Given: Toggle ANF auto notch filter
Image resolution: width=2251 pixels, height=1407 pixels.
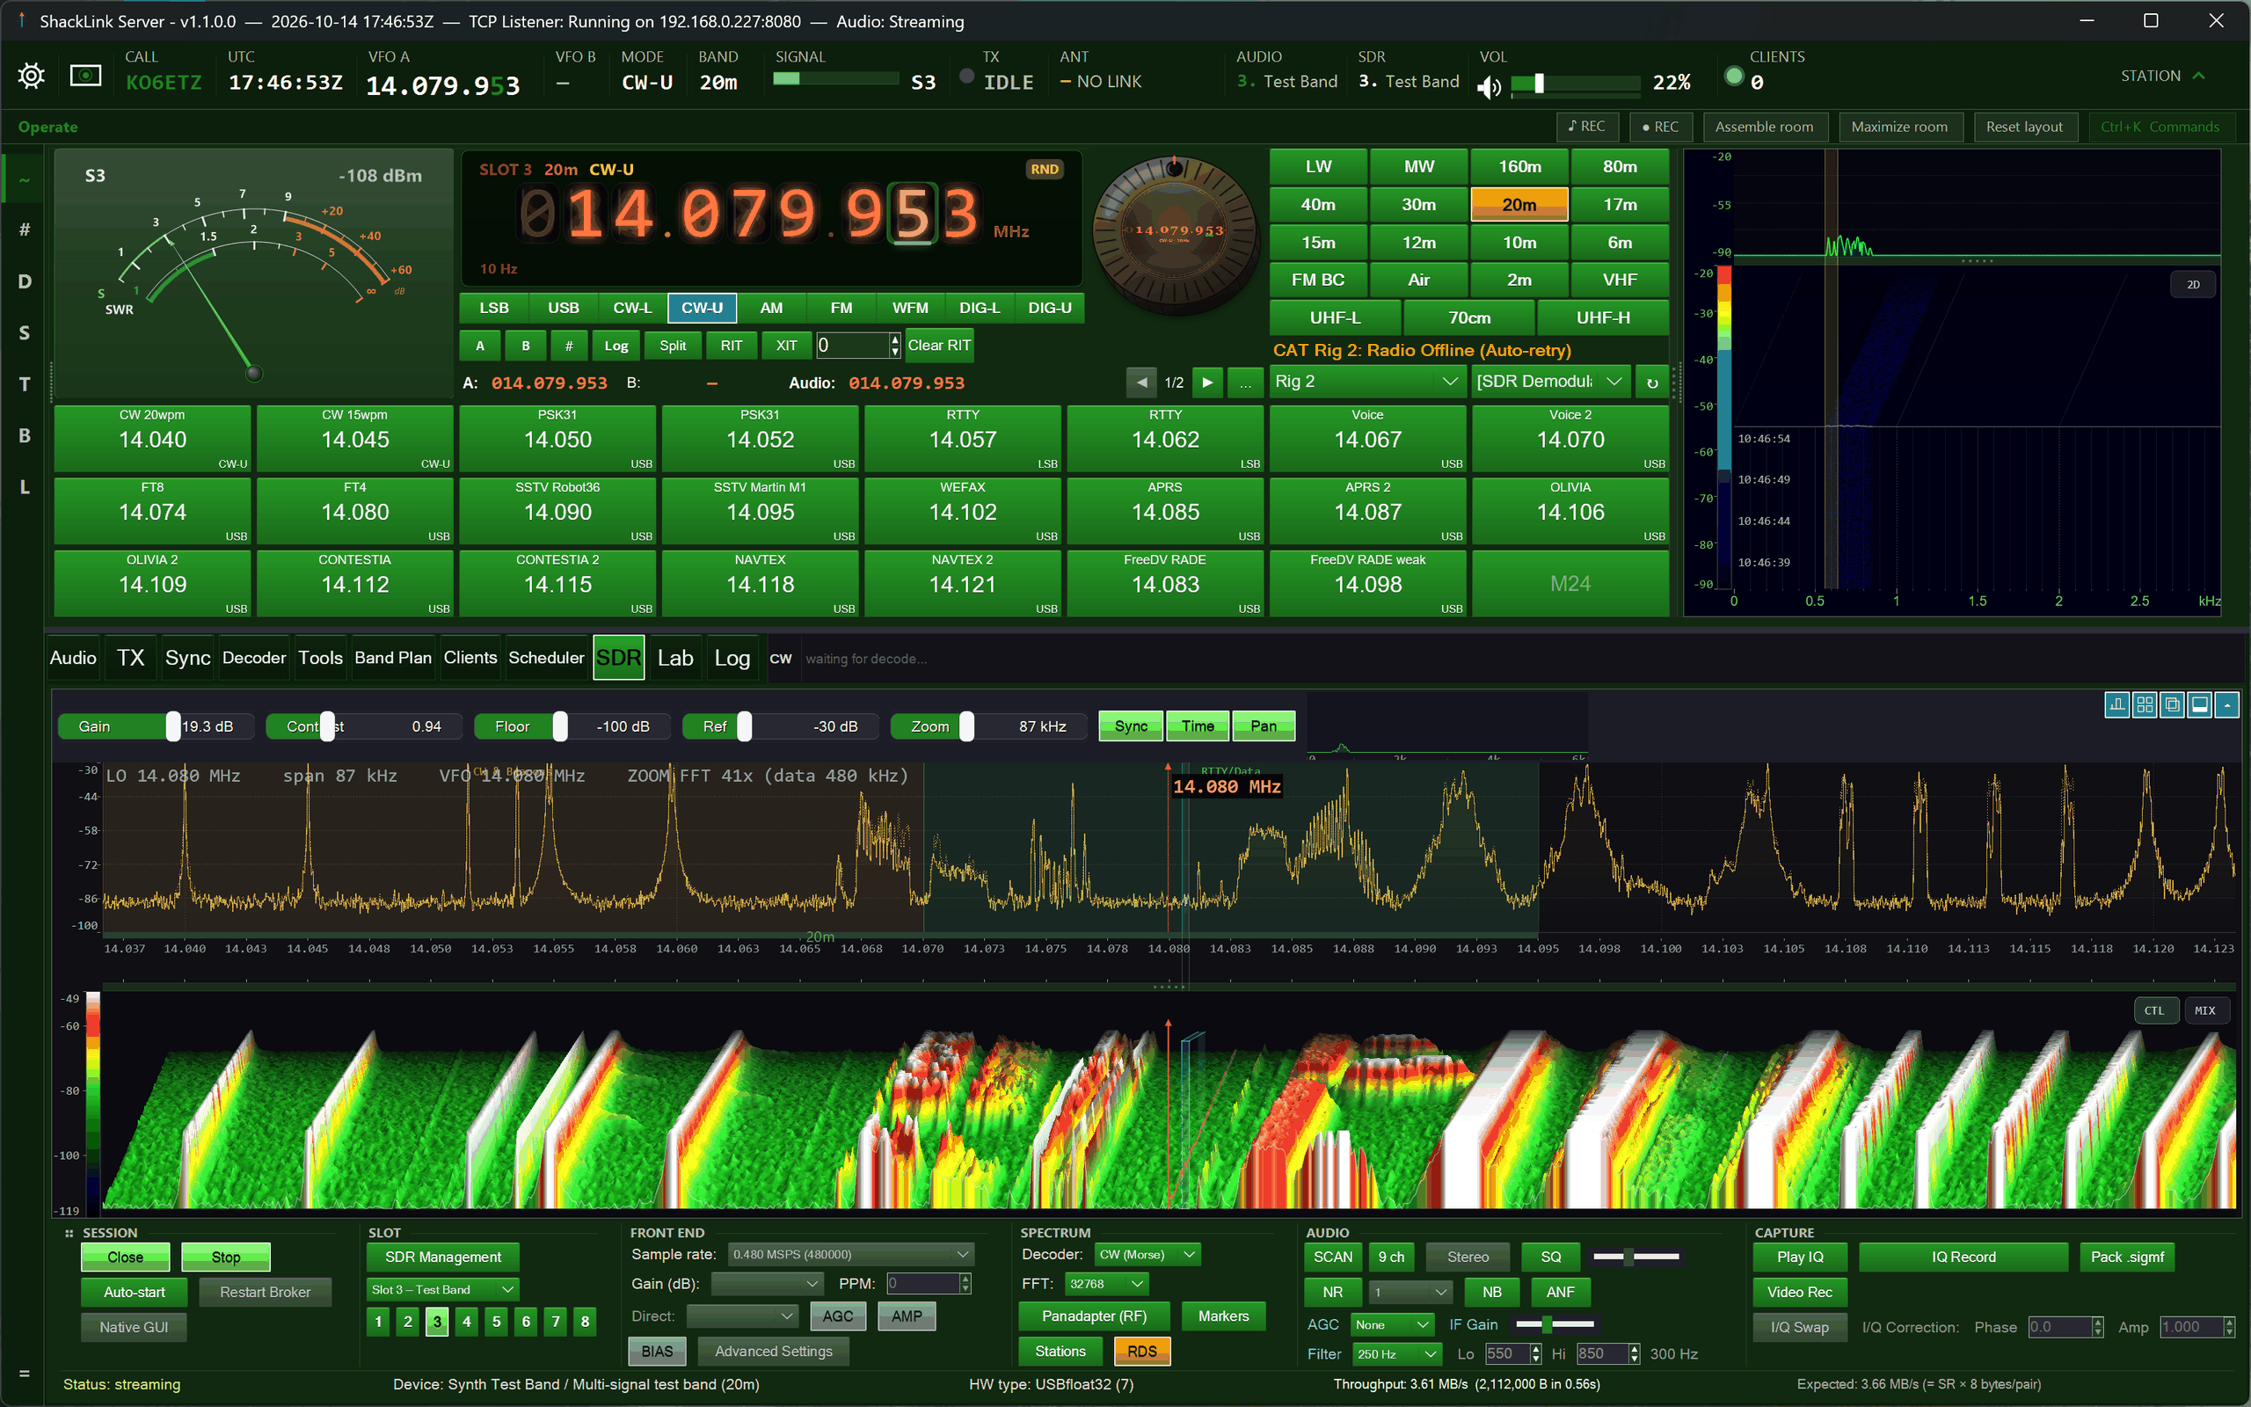Looking at the screenshot, I should click(1561, 1293).
